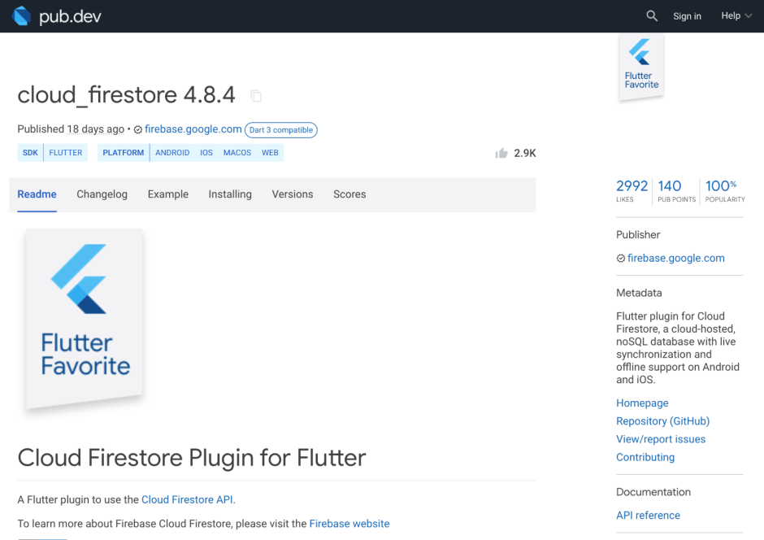Select the ANDROID platform chip
The width and height of the screenshot is (764, 540).
[x=171, y=152]
